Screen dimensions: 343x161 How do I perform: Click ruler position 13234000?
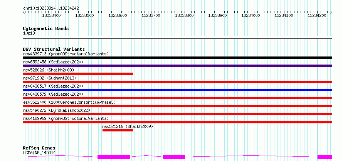pyautogui.click(x=251, y=15)
